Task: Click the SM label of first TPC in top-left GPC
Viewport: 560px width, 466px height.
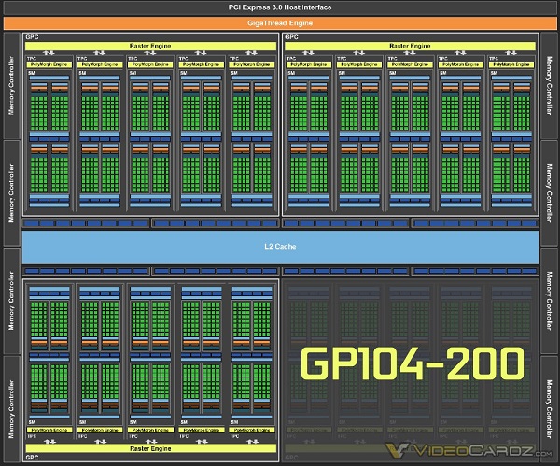Action: point(32,73)
